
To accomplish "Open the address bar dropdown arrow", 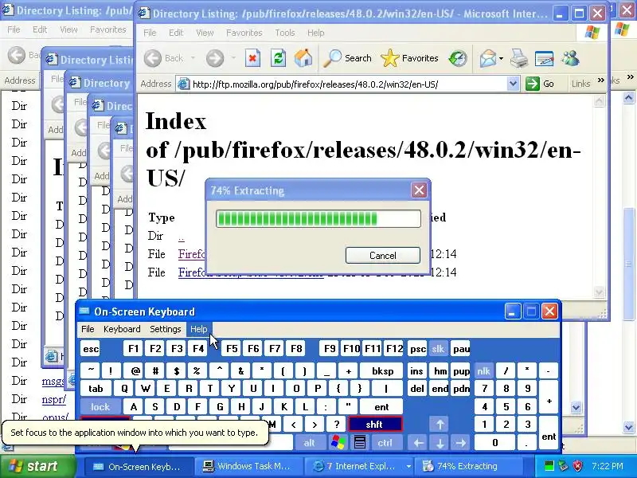I will (x=513, y=84).
